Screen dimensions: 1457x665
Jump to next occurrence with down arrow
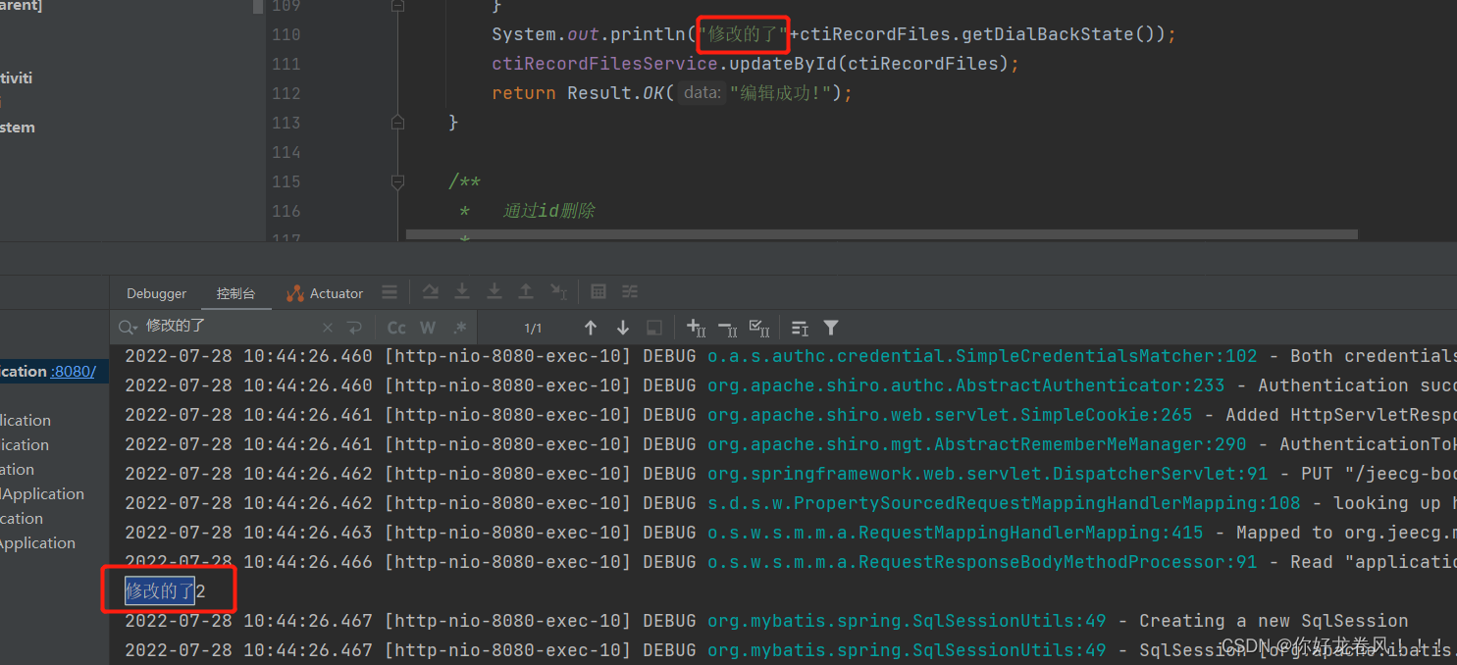tap(622, 328)
